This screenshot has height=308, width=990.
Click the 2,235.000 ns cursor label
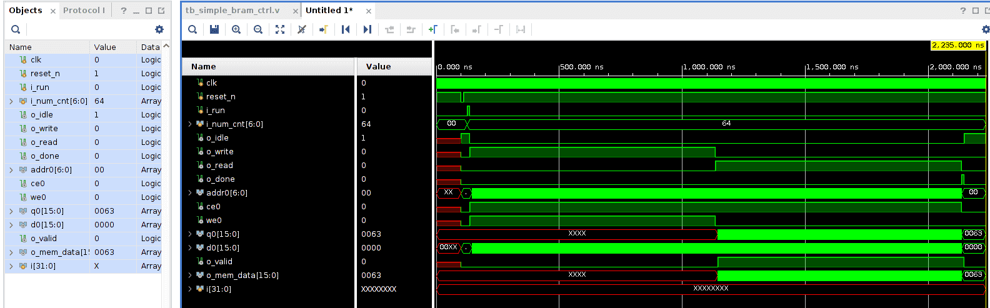[958, 45]
